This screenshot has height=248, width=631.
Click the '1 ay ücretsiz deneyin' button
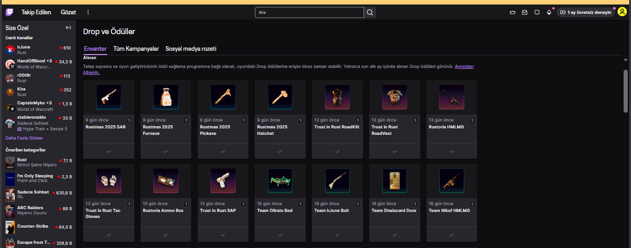pos(585,12)
